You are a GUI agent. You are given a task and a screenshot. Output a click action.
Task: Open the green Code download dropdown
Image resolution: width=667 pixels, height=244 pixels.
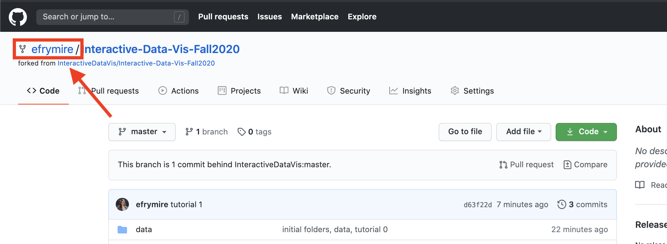pyautogui.click(x=586, y=132)
